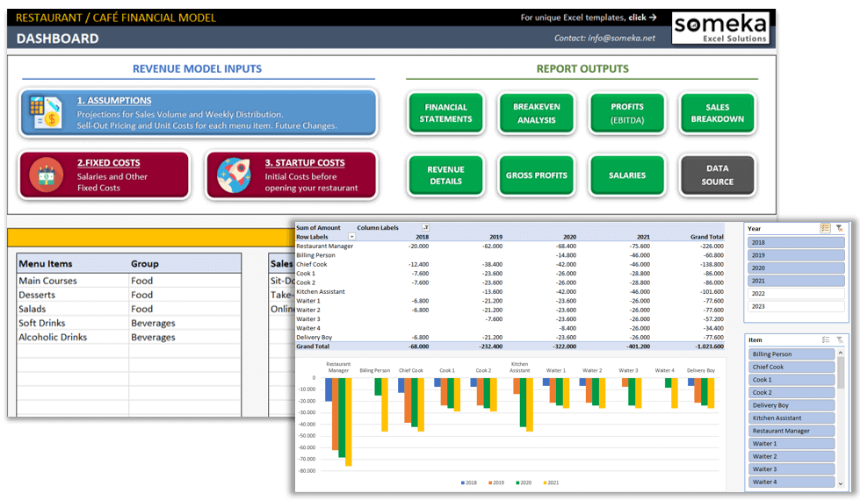Image resolution: width=860 pixels, height=500 pixels.
Task: Open the 1. Assumptions section
Action: click(x=198, y=113)
